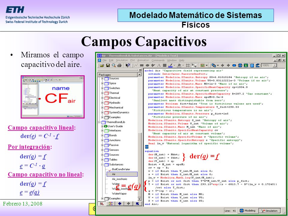This screenshot has width=288, height=216.
Task: Select the Mechanical package
Action: pyautogui.click(x=116, y=108)
